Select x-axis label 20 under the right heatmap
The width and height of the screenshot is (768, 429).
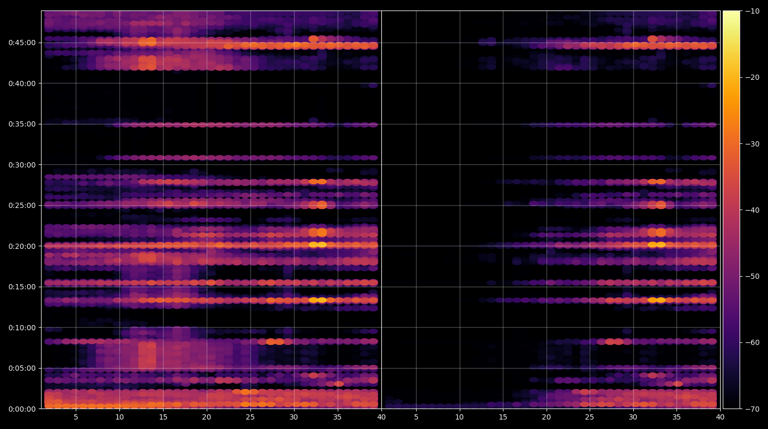pyautogui.click(x=547, y=417)
